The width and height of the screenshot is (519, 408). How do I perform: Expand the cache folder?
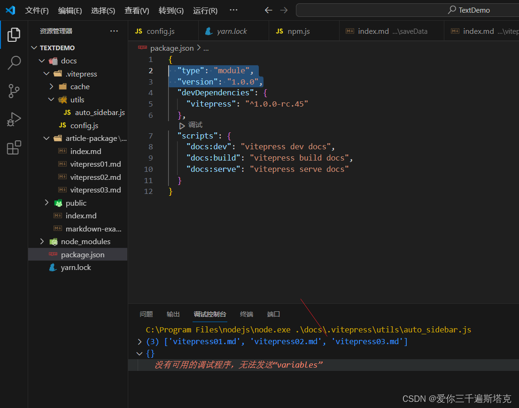(x=52, y=86)
